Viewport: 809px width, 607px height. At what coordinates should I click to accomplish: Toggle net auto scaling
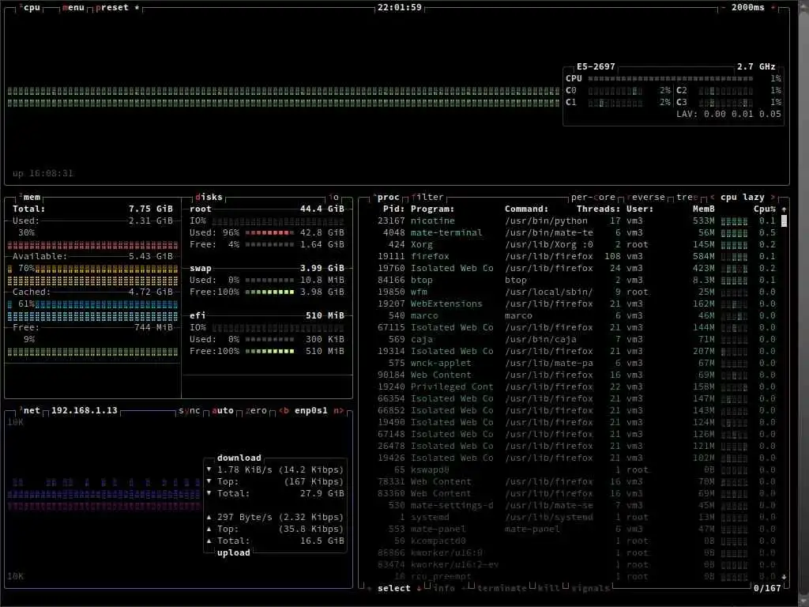tap(223, 410)
